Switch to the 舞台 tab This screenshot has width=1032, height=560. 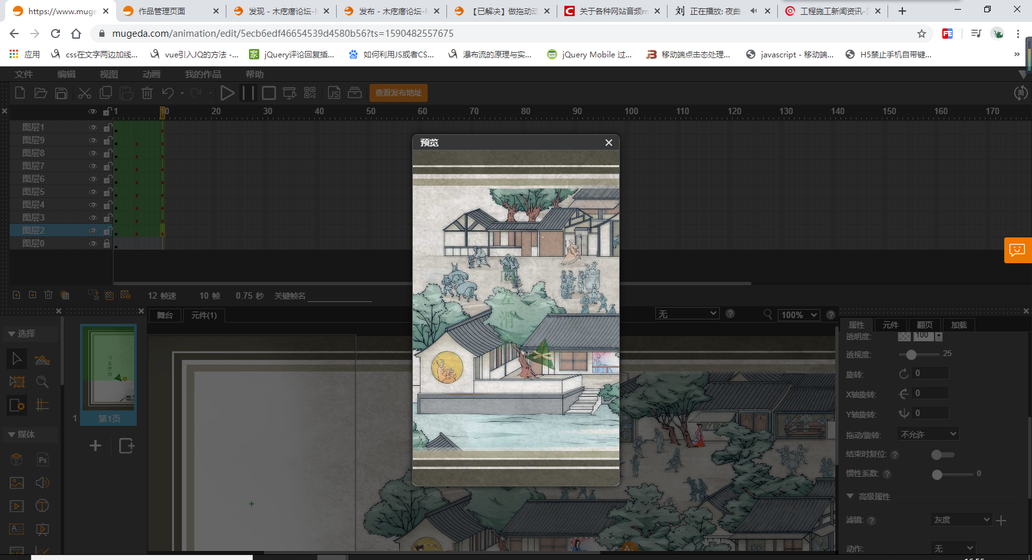pos(165,315)
